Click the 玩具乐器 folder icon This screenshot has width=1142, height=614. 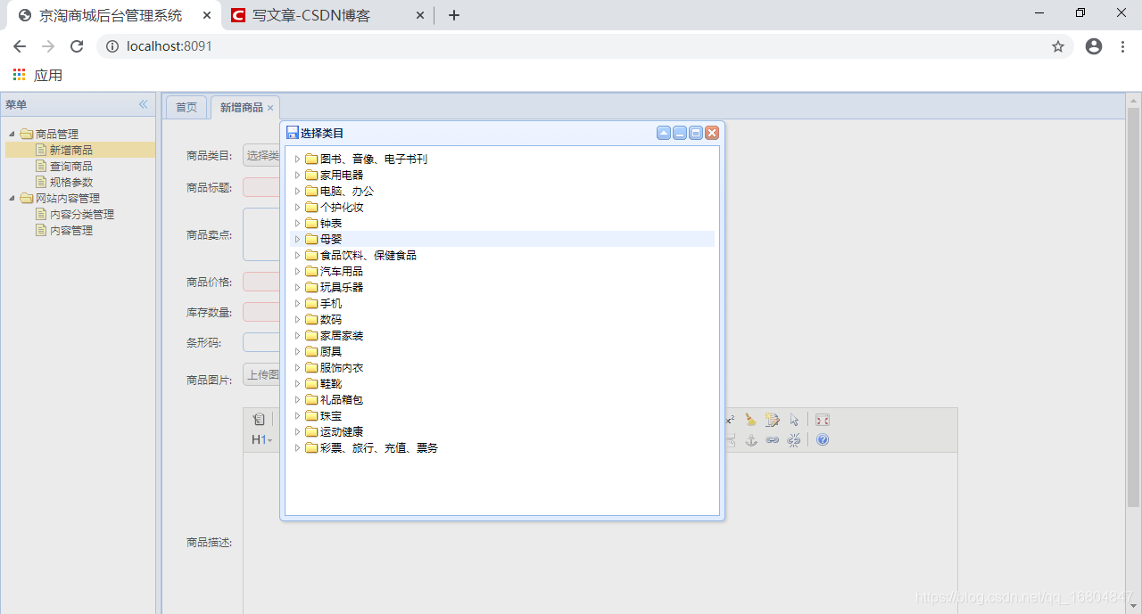[311, 288]
